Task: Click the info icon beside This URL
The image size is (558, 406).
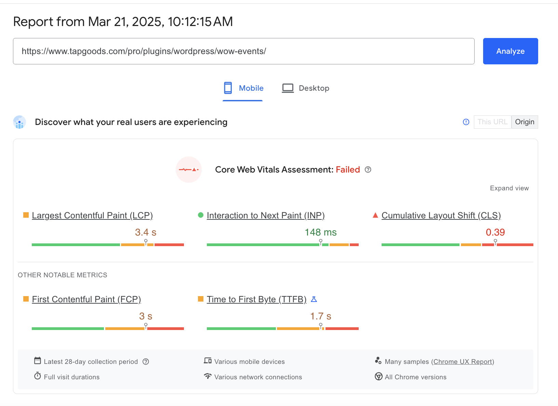Action: pos(466,122)
